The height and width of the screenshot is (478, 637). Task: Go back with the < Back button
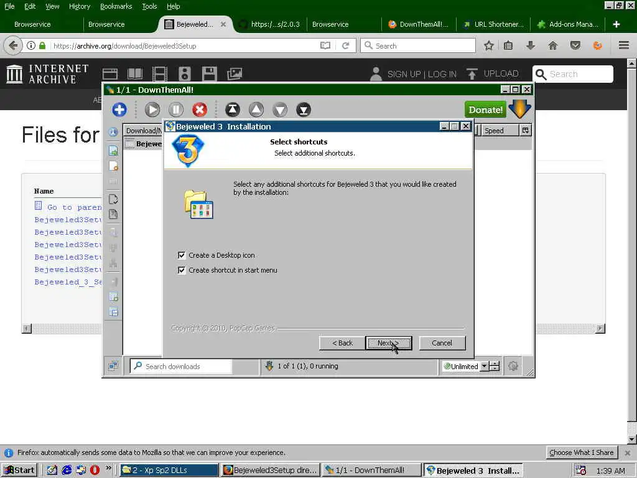343,343
